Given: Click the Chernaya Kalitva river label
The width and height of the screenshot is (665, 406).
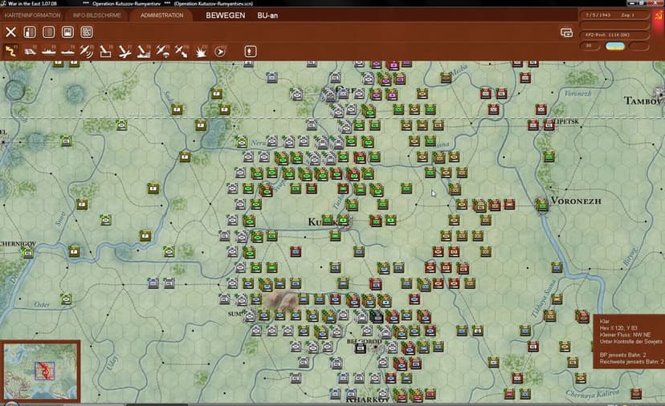Looking at the screenshot, I should [593, 394].
